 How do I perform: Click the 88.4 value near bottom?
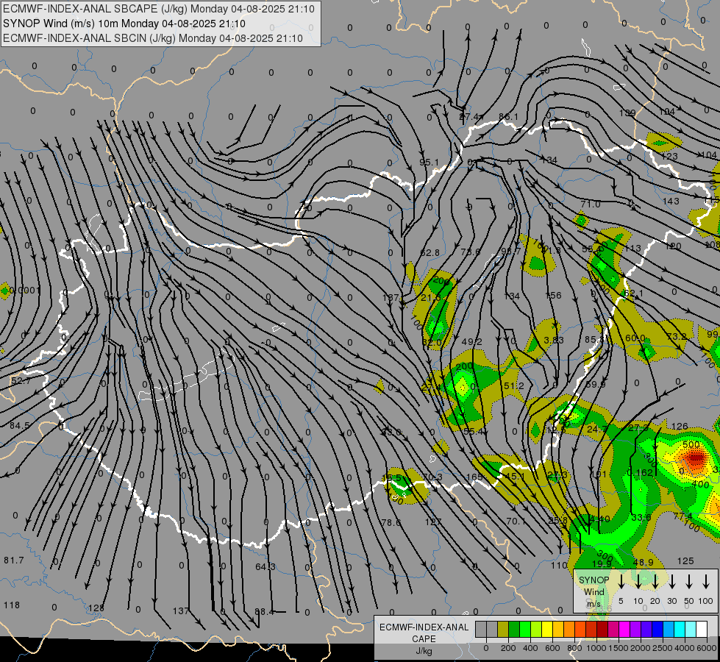(265, 611)
